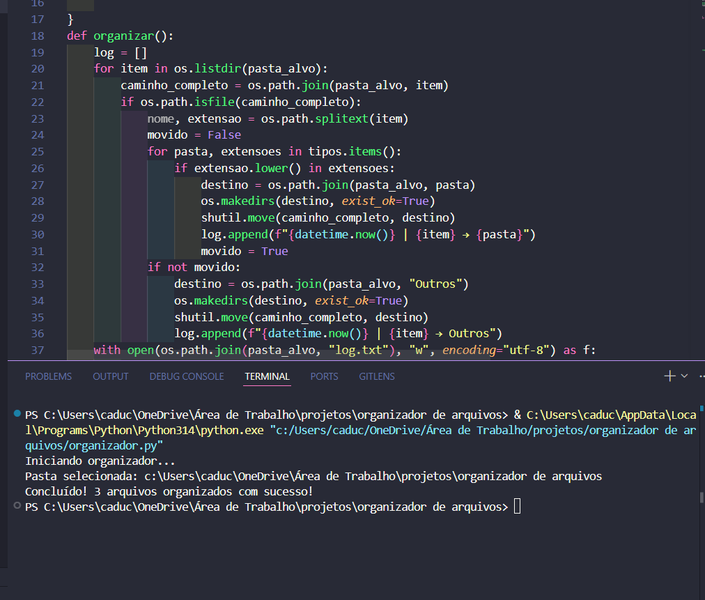Expand the terminal launch profile chevron
705x600 pixels.
[x=684, y=376]
